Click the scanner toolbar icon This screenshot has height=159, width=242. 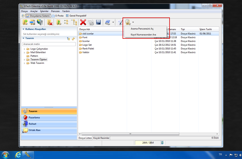point(108,22)
